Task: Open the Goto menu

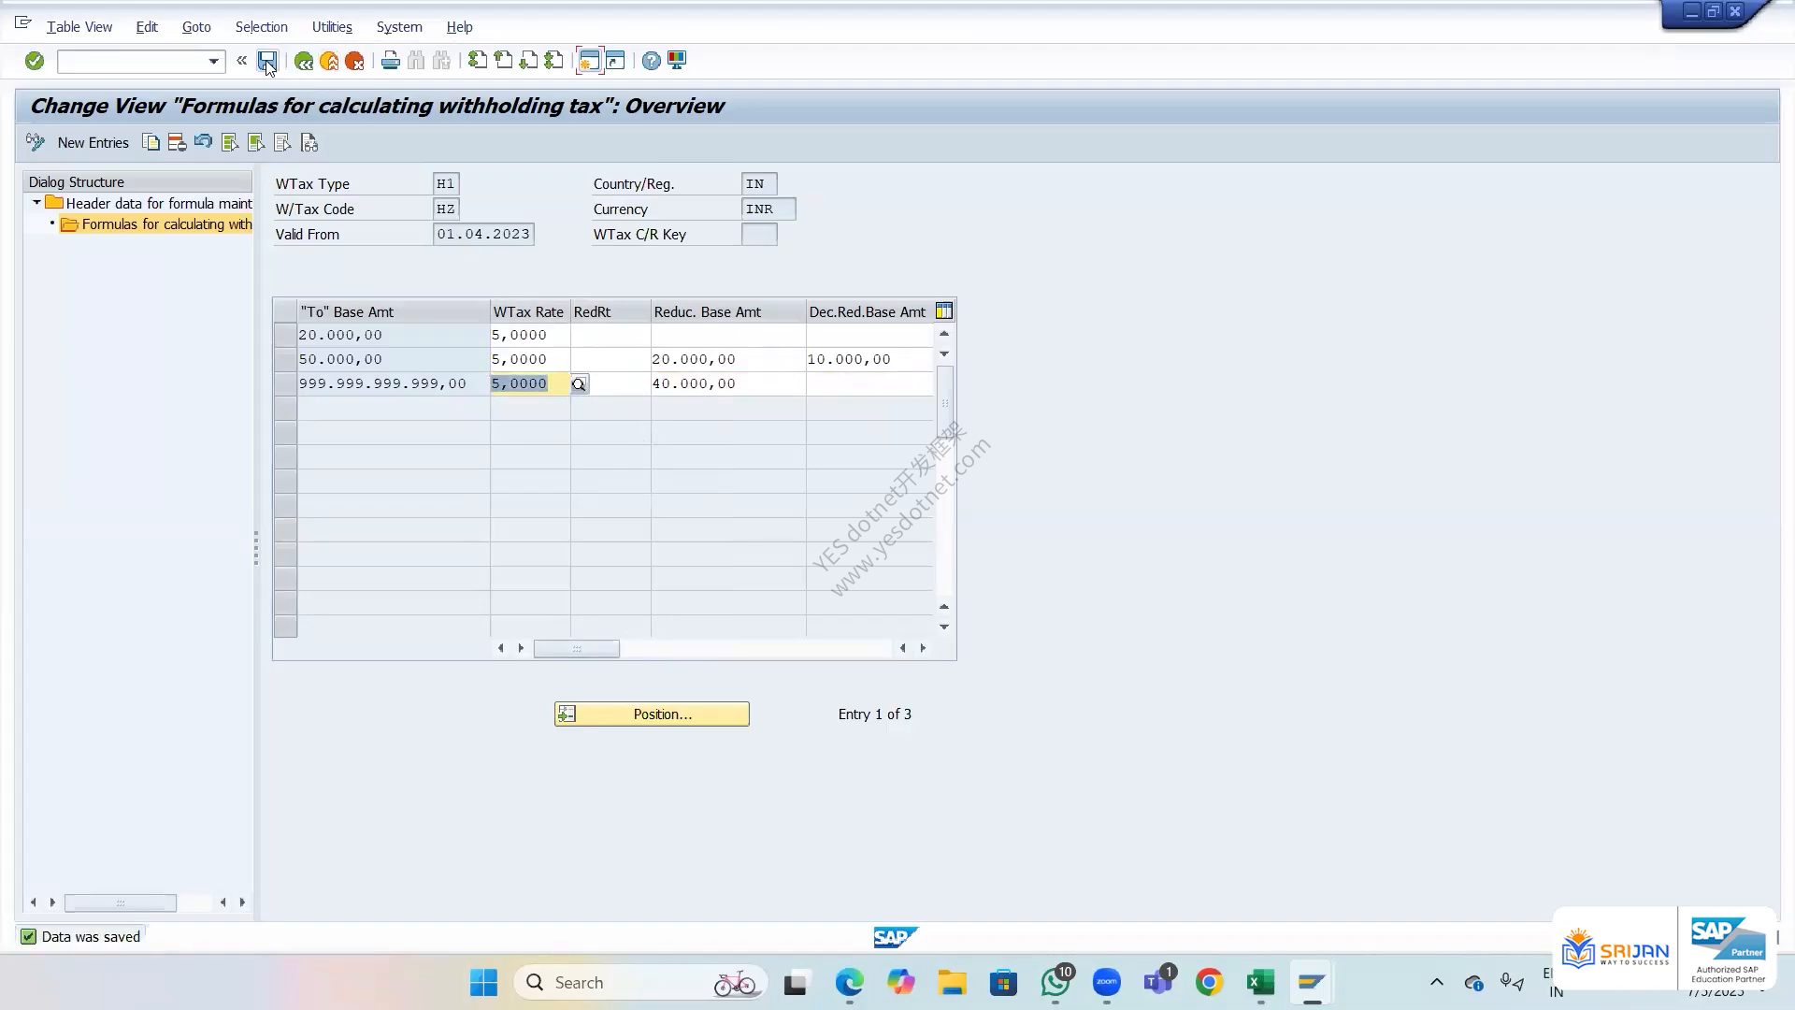Action: click(196, 27)
